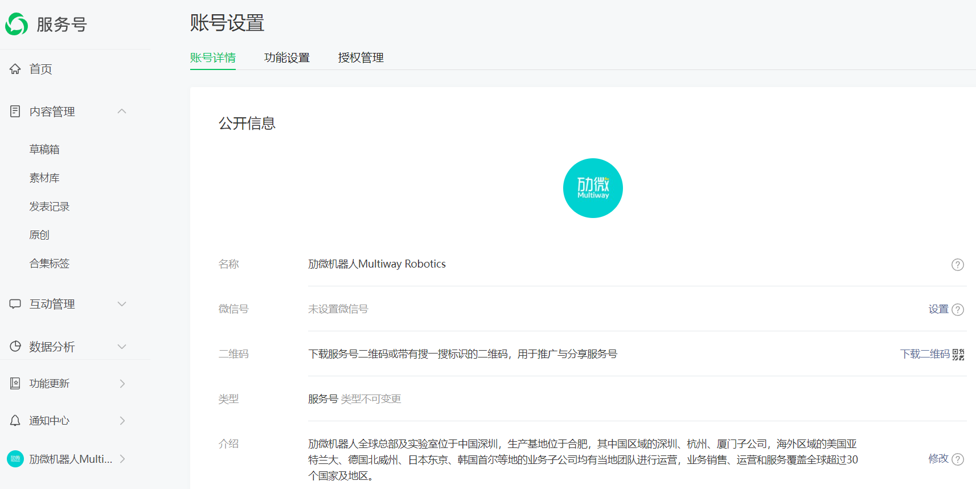Switch to the 授权管理 tab
Screen dimensions: 976x489
[361, 57]
